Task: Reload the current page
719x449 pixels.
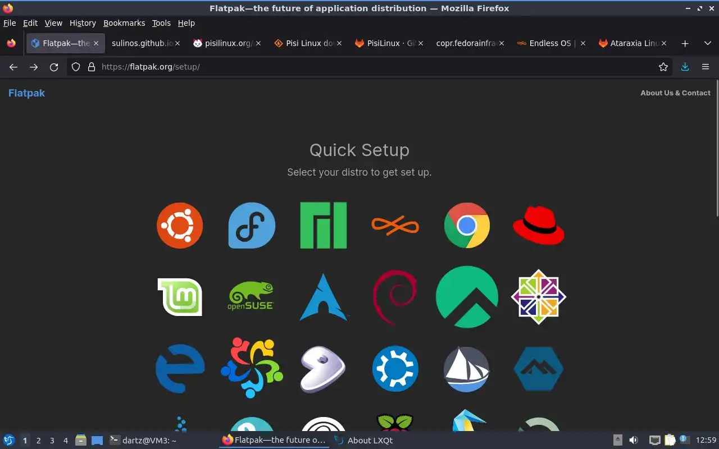Action: 54,67
